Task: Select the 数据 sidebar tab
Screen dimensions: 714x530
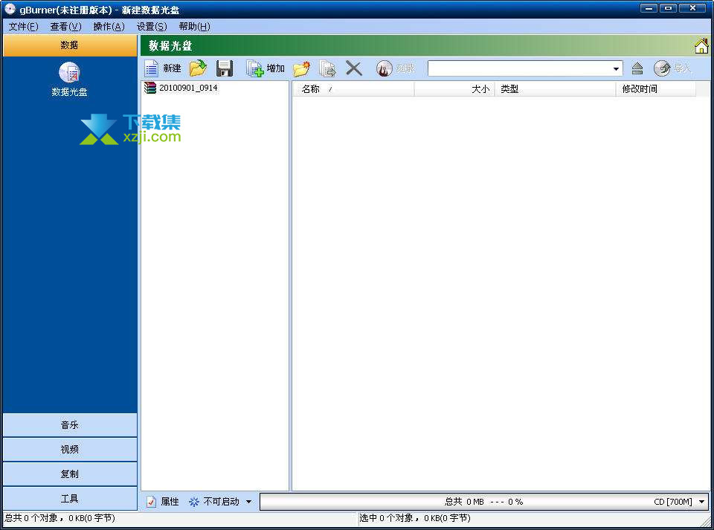Action: [70, 45]
